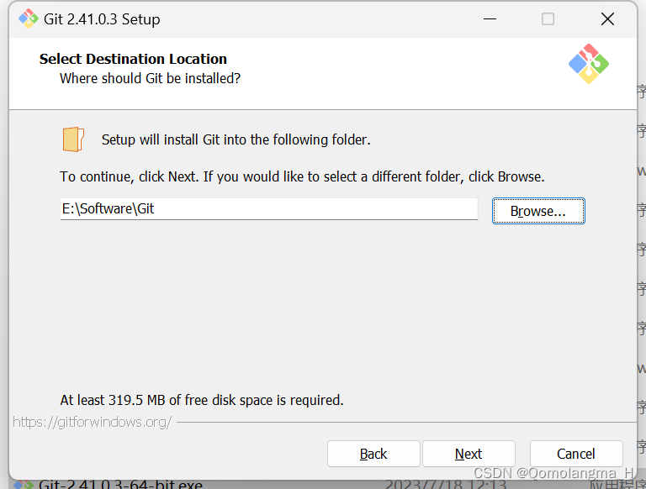The width and height of the screenshot is (646, 489).
Task: Open the gitforwindows.org link
Action: point(93,422)
